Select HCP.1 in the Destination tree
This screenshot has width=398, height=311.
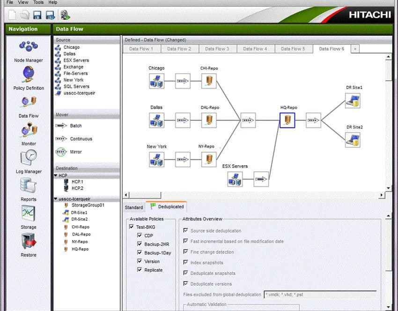pos(77,182)
